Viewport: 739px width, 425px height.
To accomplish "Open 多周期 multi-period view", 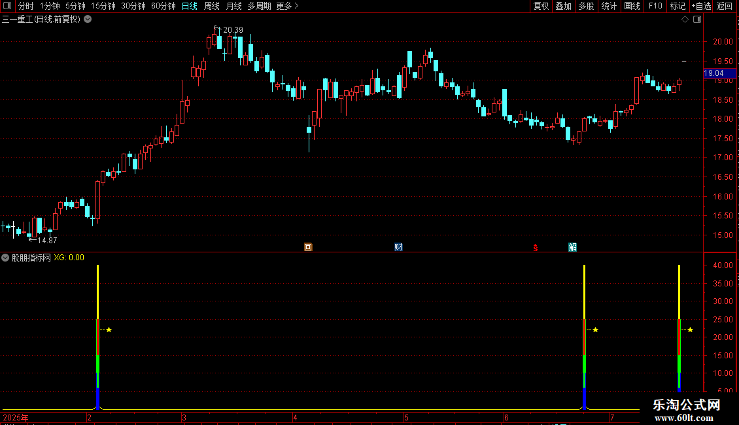I will coord(259,6).
